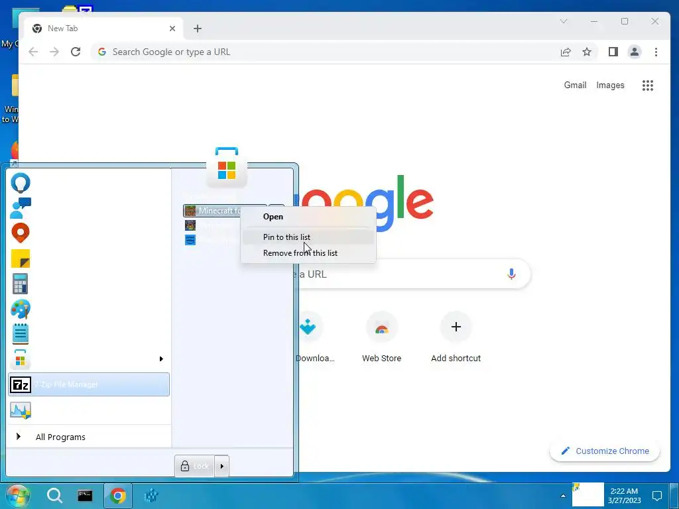Open Chrome three-dot menu

click(x=656, y=52)
